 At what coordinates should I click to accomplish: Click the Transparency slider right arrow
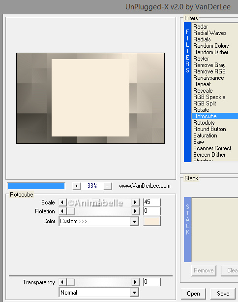click(135, 282)
